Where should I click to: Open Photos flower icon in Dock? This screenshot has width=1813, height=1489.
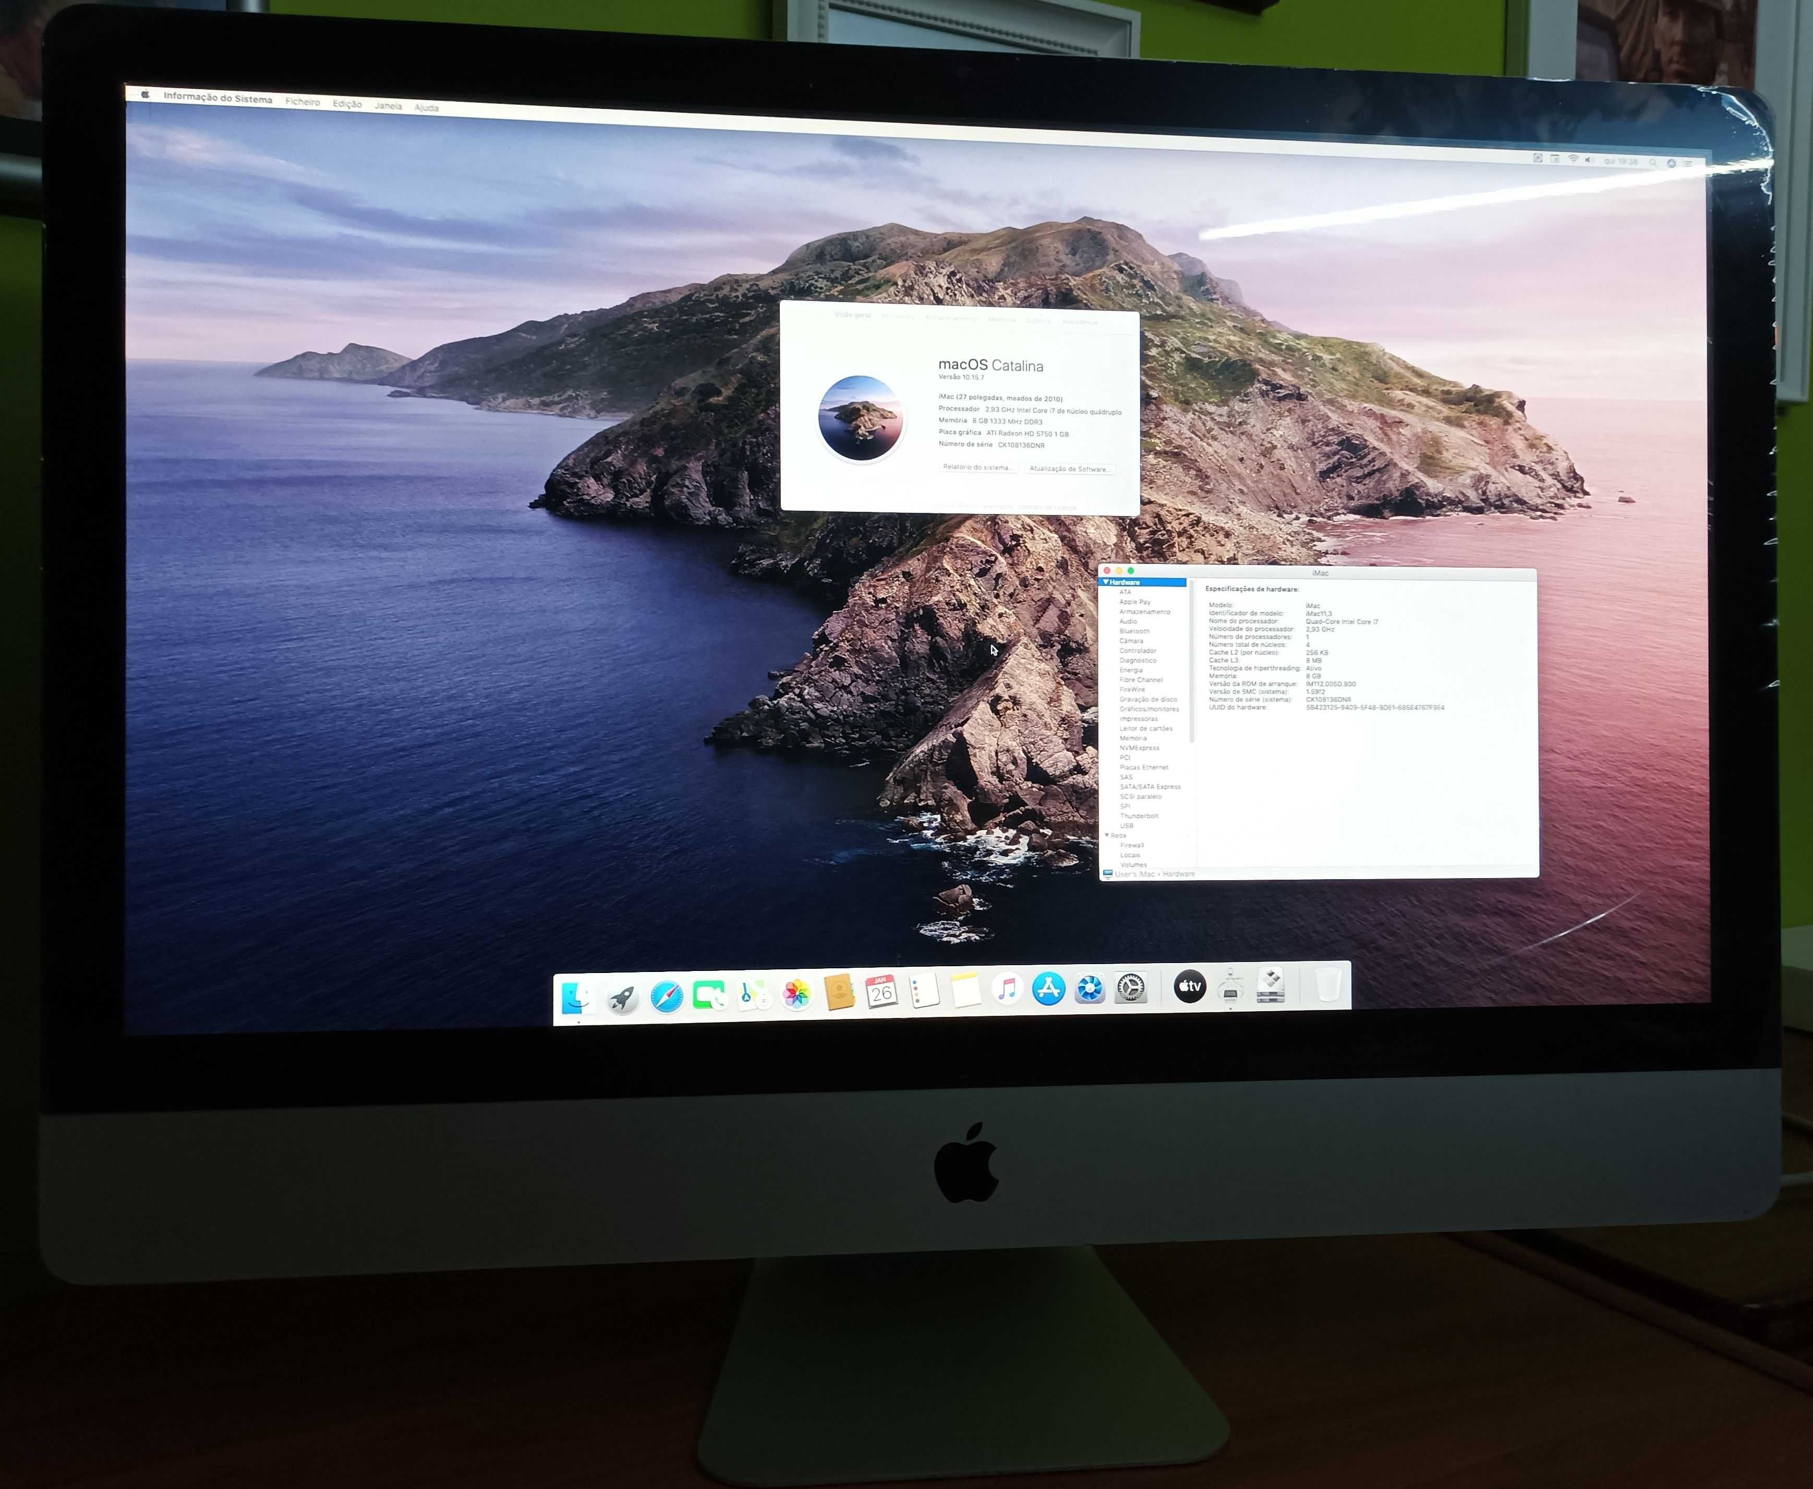(x=797, y=993)
